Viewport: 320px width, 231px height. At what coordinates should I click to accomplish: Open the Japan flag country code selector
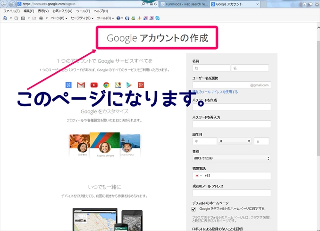(199, 176)
